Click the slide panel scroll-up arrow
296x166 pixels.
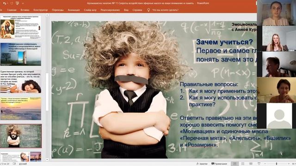coord(47,15)
